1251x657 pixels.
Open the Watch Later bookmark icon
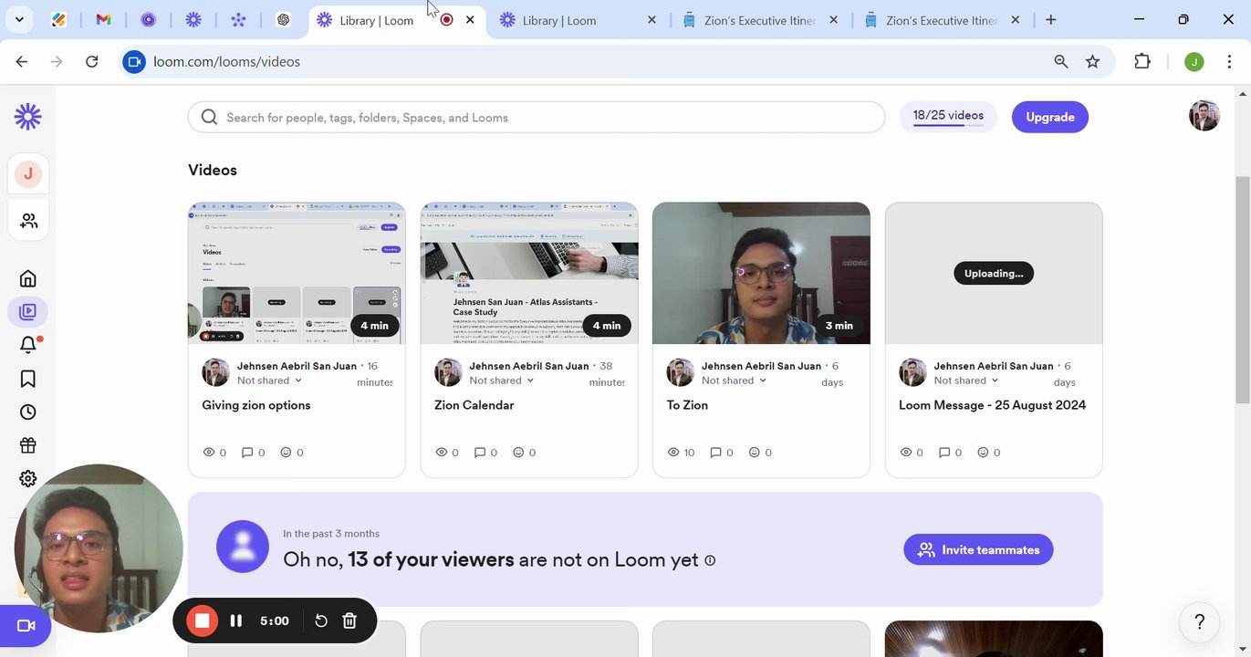tap(28, 379)
